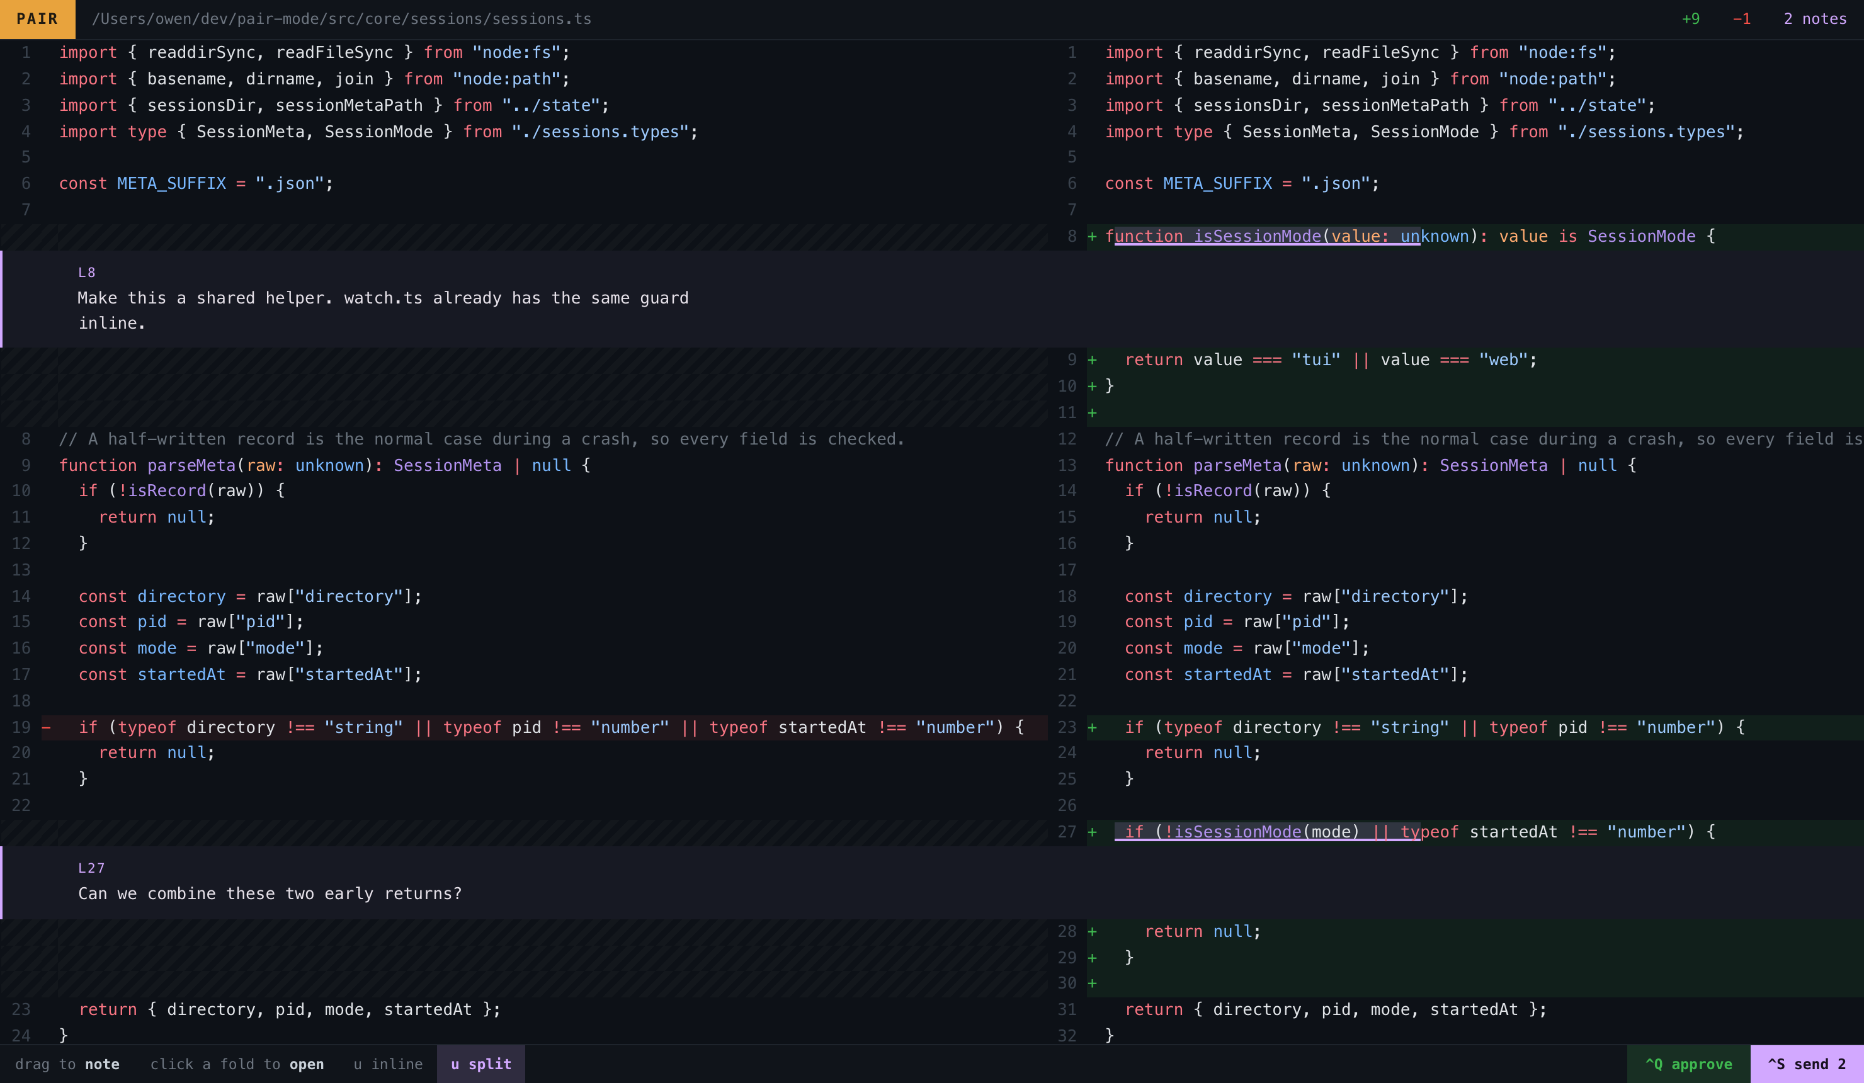Viewport: 1864px width, 1083px height.
Task: Click the 'drag to note' hint
Action: [x=67, y=1063]
